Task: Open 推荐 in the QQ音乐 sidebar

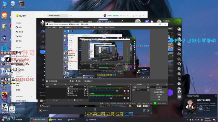Action: 19,27
